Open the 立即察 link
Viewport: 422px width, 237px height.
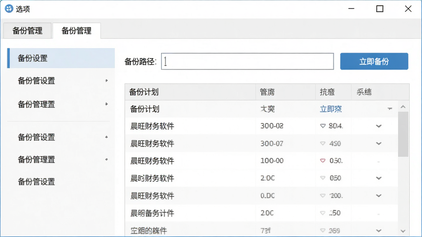click(331, 109)
